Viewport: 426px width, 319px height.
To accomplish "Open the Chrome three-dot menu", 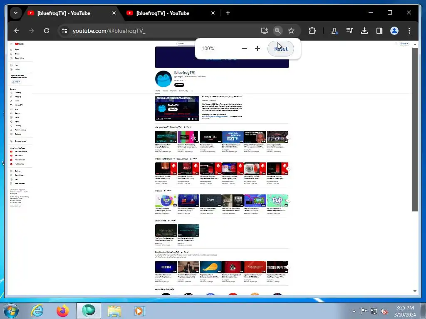I will tap(409, 31).
